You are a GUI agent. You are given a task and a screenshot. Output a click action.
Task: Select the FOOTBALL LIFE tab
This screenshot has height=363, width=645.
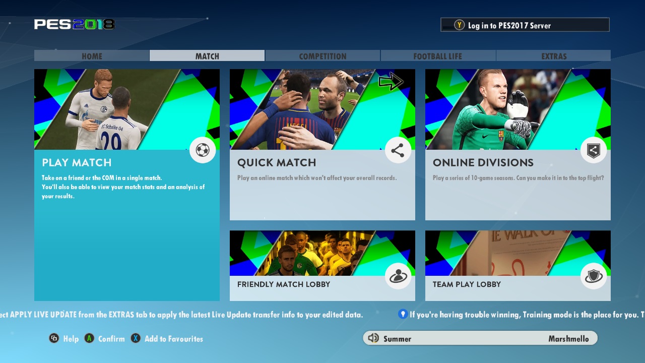[x=437, y=56]
